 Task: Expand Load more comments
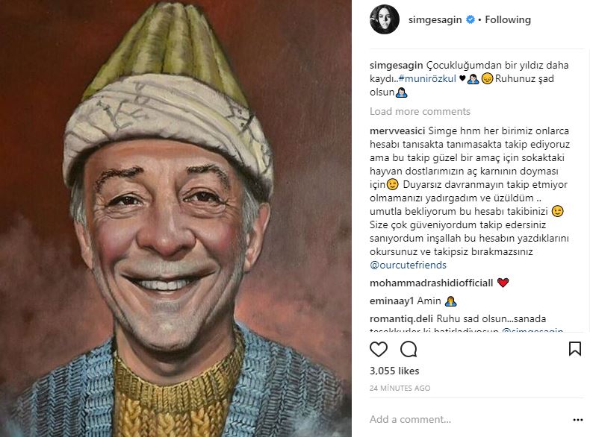pyautogui.click(x=420, y=112)
